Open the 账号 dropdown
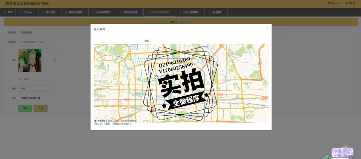361x159 pixels. pyautogui.click(x=35, y=89)
